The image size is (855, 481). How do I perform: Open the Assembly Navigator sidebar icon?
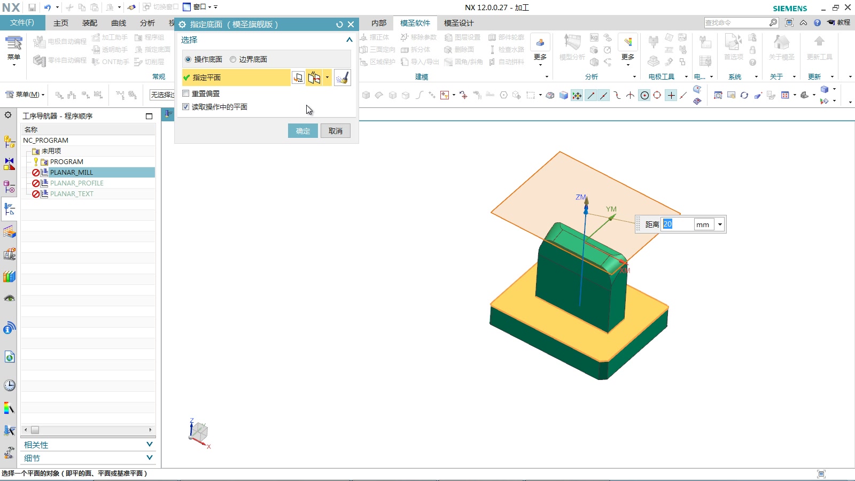pos(10,142)
